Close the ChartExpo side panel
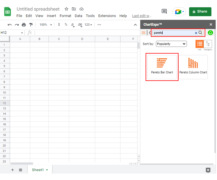217x180 pixels. click(211, 25)
